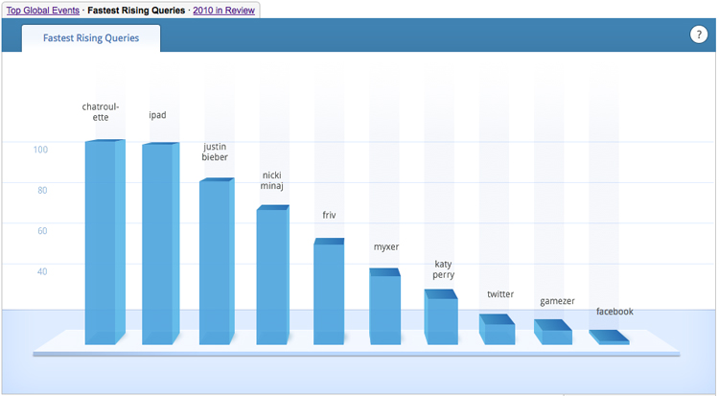Click the 40 axis value label
The image size is (719, 396).
[41, 271]
